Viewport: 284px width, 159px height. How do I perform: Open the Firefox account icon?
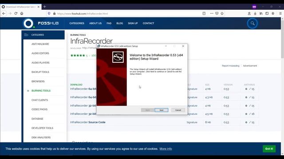point(273,14)
